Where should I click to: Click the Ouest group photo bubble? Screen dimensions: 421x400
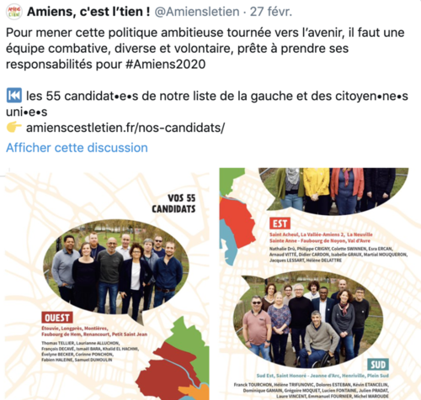(115, 267)
